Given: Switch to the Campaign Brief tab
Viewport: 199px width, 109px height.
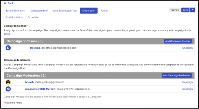Looking at the screenshot, I should click(39, 11).
